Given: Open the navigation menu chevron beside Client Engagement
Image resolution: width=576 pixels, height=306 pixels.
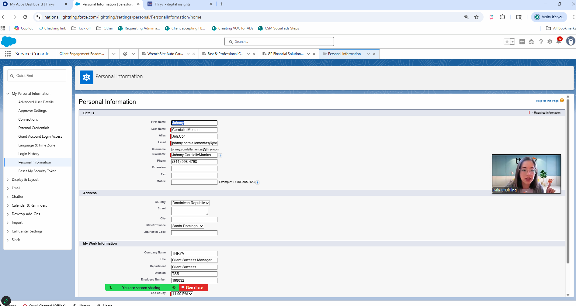Looking at the screenshot, I should coord(114,54).
